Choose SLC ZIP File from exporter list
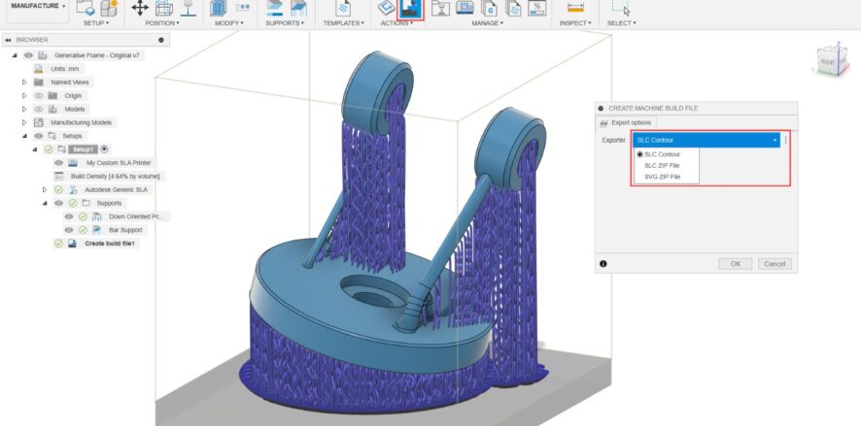The height and width of the screenshot is (426, 861). [x=662, y=166]
